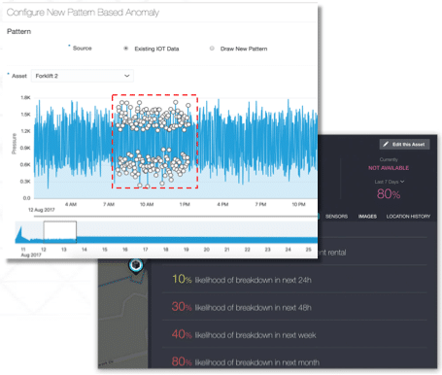Click the range selector box on the overview timeline

pos(60,232)
